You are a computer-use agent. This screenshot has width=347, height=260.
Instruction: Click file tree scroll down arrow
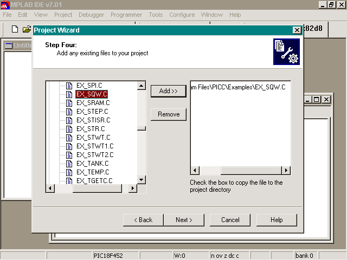[142, 180]
